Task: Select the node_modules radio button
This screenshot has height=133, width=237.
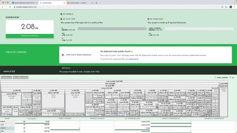Action: coord(215,77)
